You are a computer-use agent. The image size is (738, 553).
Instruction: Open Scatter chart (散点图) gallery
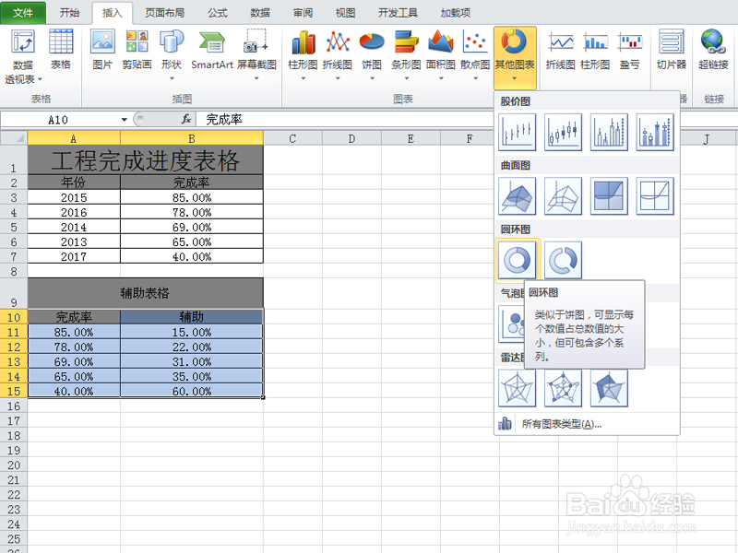[475, 54]
